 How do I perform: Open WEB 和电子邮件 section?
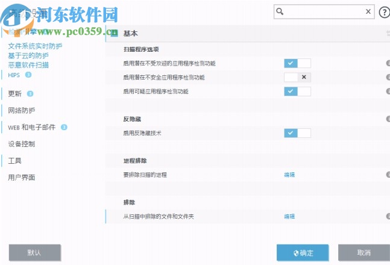pyautogui.click(x=31, y=127)
